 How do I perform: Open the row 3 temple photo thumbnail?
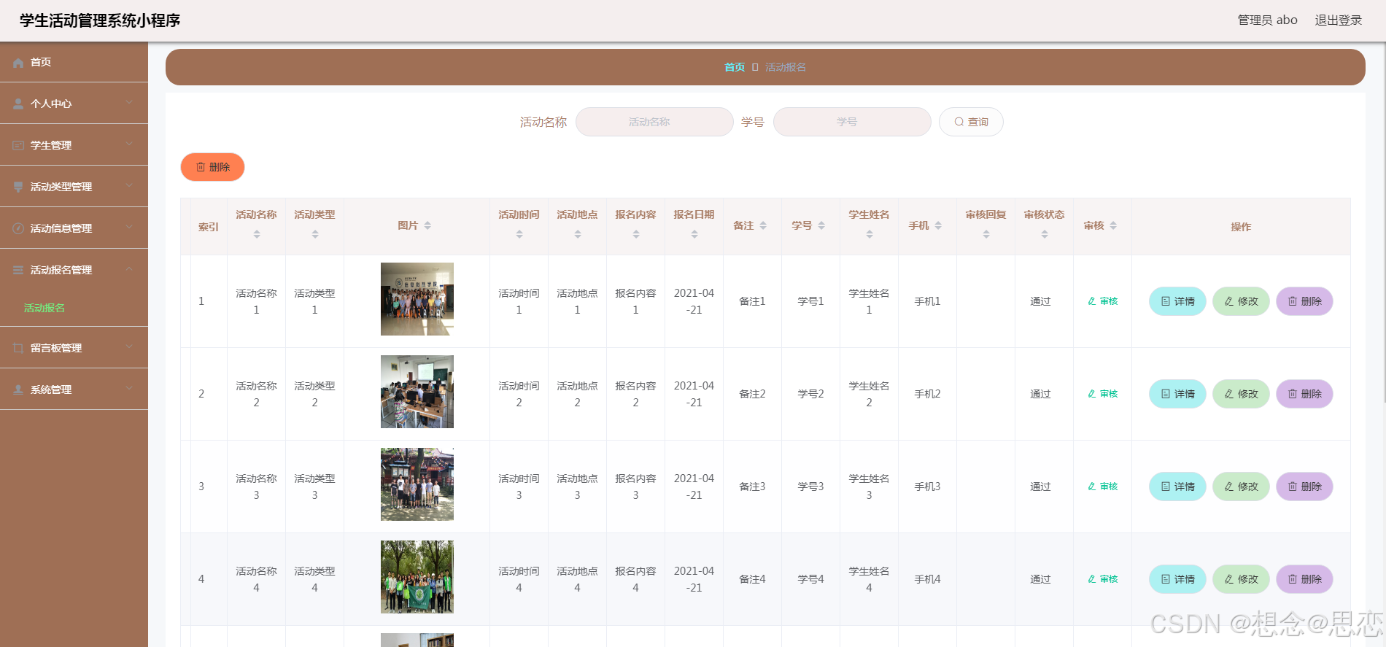click(x=417, y=484)
